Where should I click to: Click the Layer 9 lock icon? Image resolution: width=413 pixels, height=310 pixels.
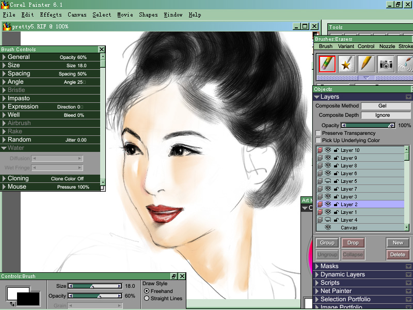pyautogui.click(x=336, y=158)
